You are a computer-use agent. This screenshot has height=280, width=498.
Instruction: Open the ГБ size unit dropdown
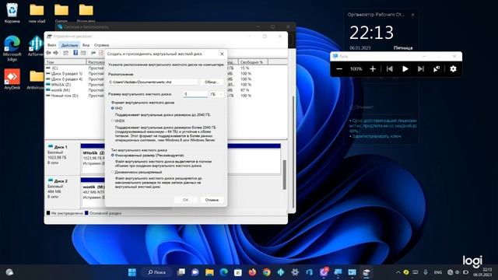216,94
